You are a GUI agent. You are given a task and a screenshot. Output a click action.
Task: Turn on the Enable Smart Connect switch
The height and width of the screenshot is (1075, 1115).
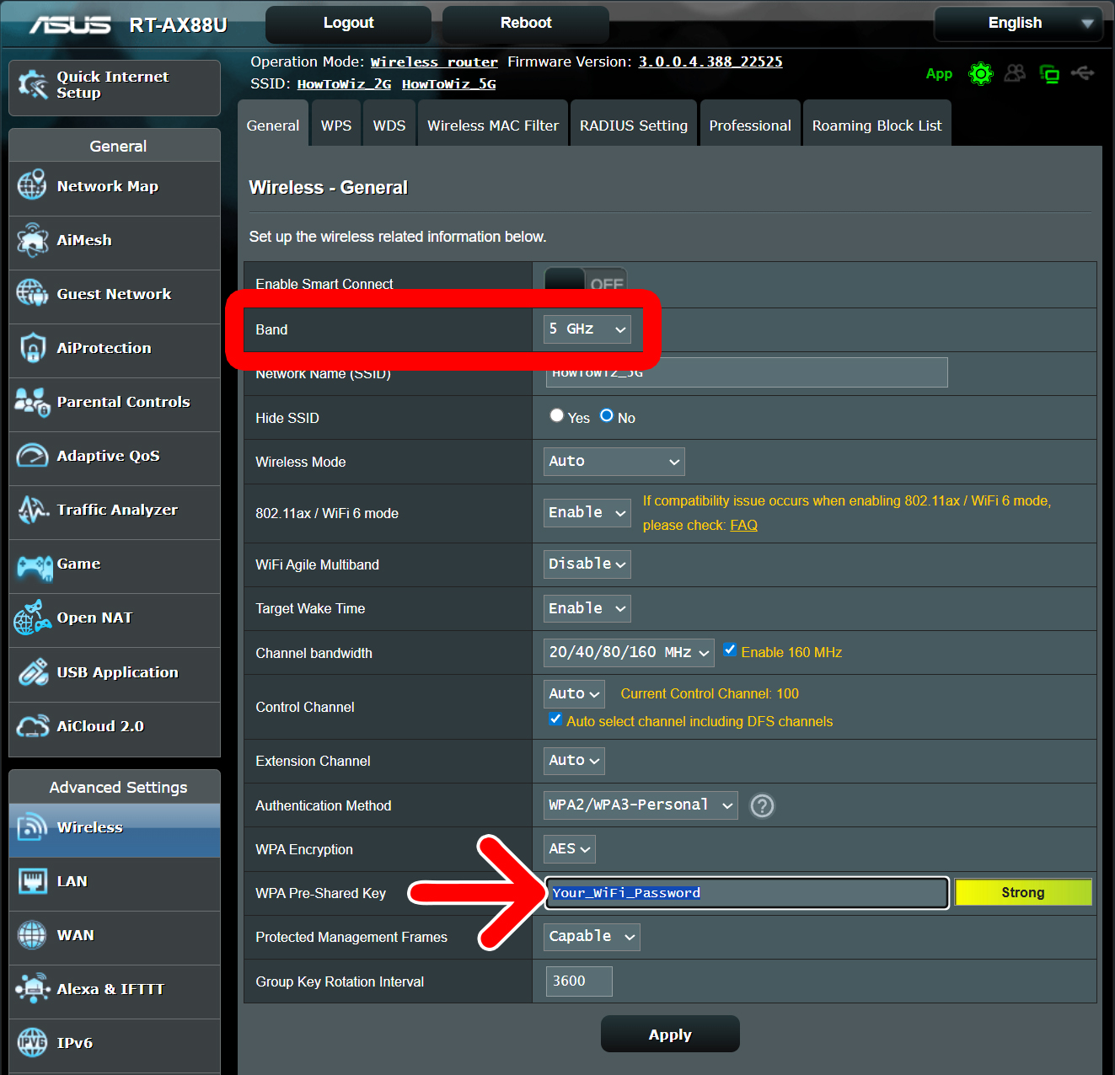pyautogui.click(x=585, y=280)
